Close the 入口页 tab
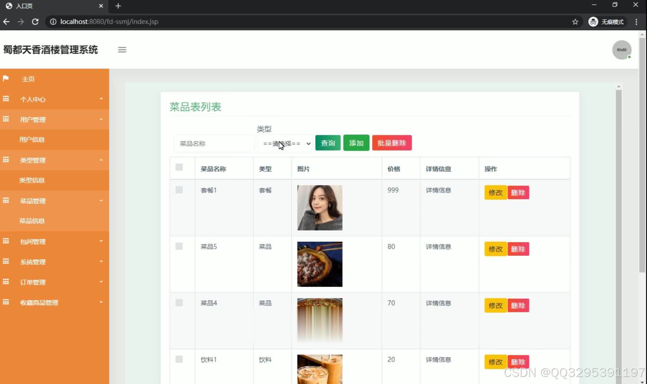Screen dimensions: 647x384 tap(101, 6)
